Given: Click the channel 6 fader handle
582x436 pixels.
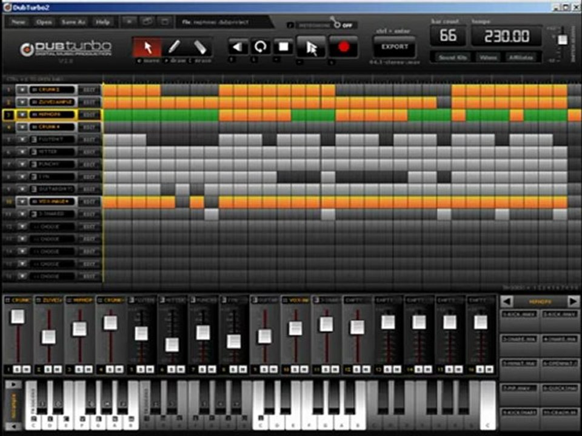Looking at the screenshot, I should click(172, 345).
